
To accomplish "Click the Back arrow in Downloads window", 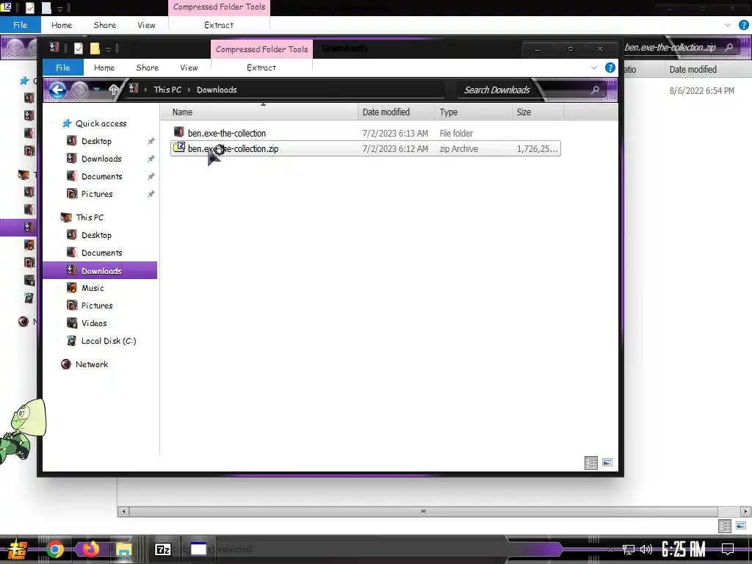I will coord(57,90).
